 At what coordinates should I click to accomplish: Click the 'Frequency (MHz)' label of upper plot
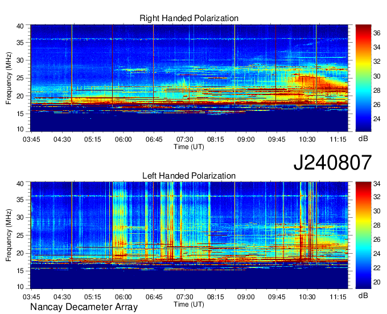click(x=9, y=78)
